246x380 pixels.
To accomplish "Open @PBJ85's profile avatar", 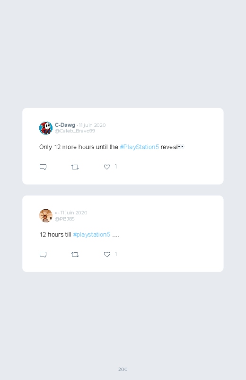I will click(46, 215).
